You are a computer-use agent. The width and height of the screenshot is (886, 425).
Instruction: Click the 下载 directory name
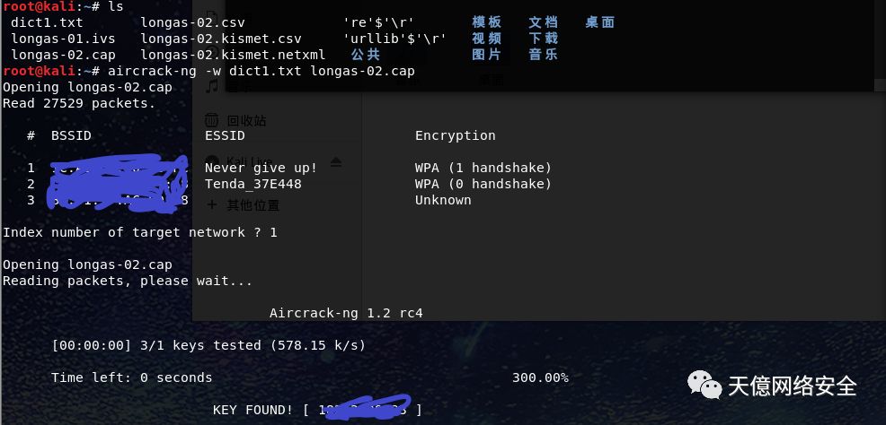[544, 39]
